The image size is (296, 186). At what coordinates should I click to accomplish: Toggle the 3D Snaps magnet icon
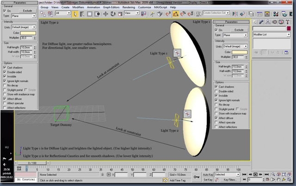[168, 14]
